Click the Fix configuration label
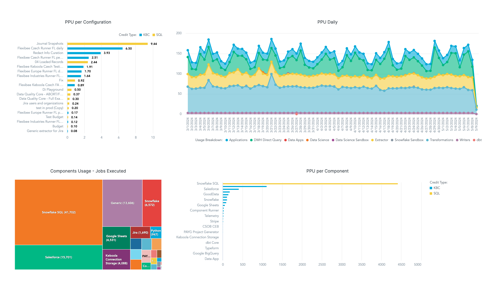Screen dimensions: 492x281 pyautogui.click(x=61, y=80)
